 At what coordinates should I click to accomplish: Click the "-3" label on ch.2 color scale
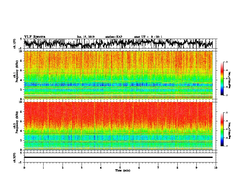[226, 113]
